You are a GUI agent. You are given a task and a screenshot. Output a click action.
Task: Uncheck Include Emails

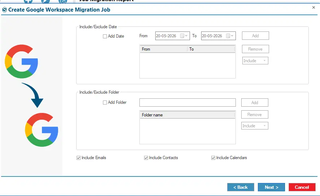click(x=79, y=158)
